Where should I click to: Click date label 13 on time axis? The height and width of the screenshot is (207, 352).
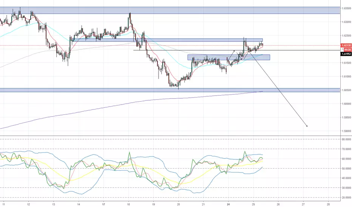pos(53,204)
